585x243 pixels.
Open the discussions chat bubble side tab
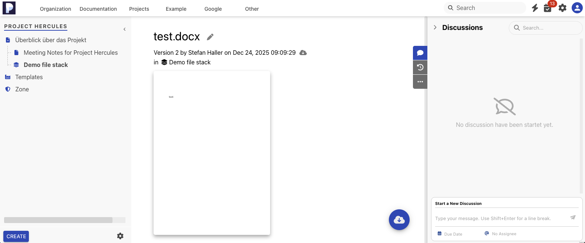click(420, 53)
